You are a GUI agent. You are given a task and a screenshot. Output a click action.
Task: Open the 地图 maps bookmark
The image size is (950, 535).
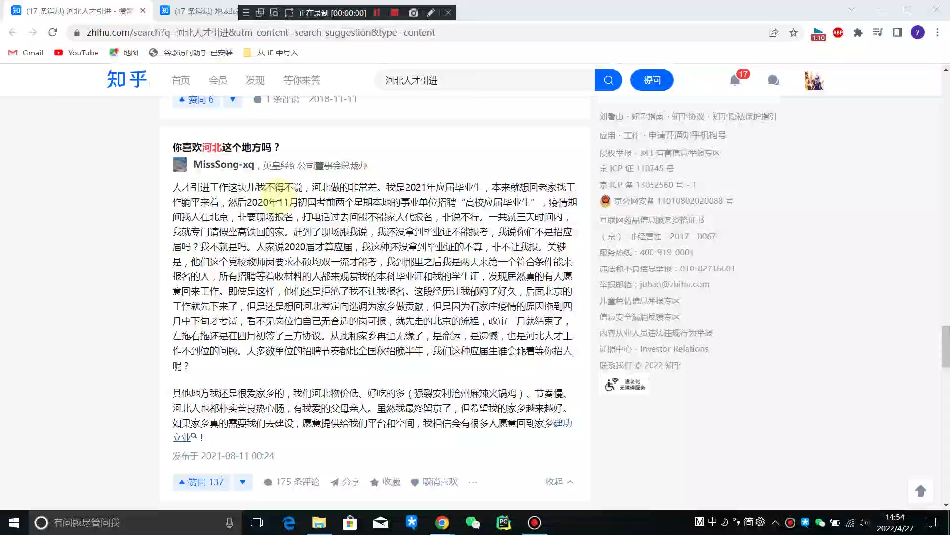124,53
